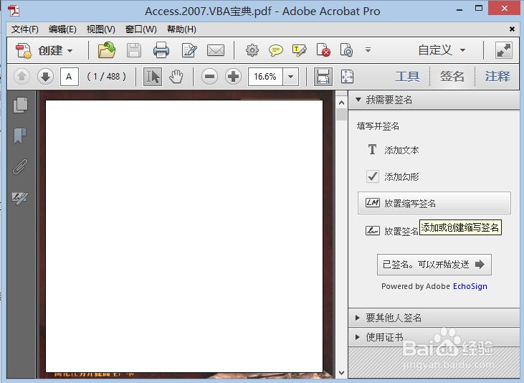Toggle scrolling fit-width page mode

coord(323,77)
